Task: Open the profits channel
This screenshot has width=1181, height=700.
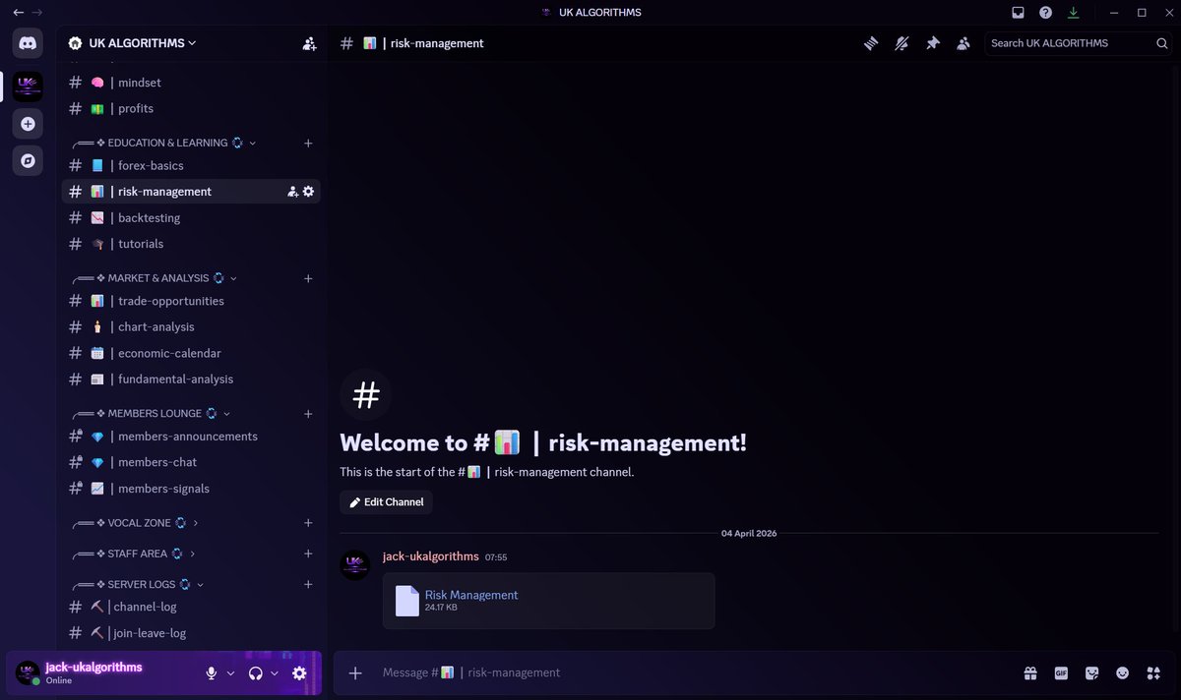Action: click(x=191, y=108)
